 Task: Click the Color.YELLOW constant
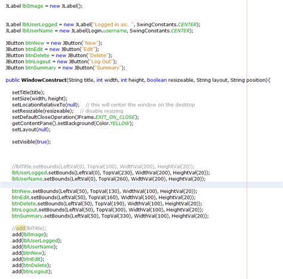point(113,123)
